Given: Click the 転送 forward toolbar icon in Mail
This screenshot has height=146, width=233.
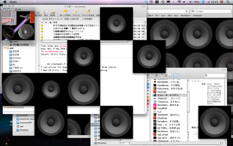Looking at the screenshot, I should [x=46, y=13].
